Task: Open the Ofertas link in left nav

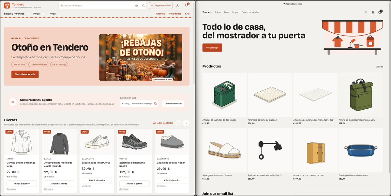Action: (160, 14)
